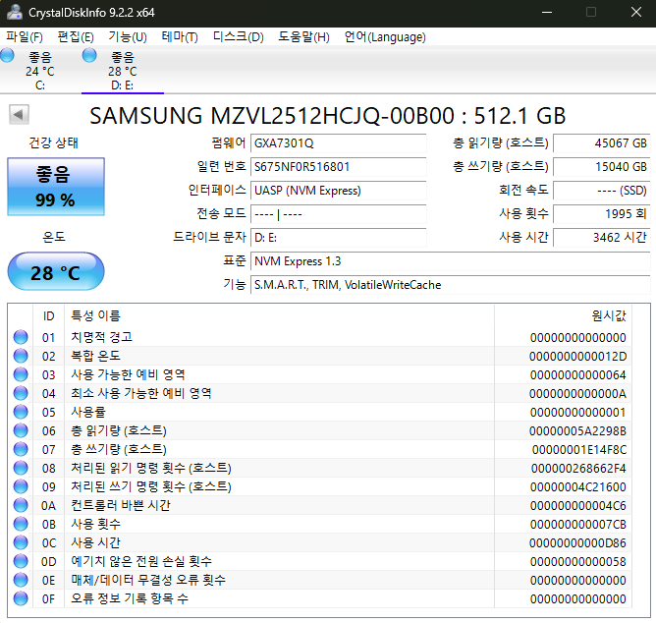This screenshot has height=623, width=656.
Task: Click the 건강 상태 label
Action: [54, 142]
